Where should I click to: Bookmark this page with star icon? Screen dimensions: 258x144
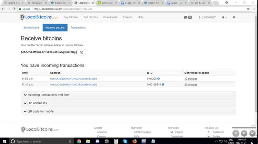pos(248,9)
